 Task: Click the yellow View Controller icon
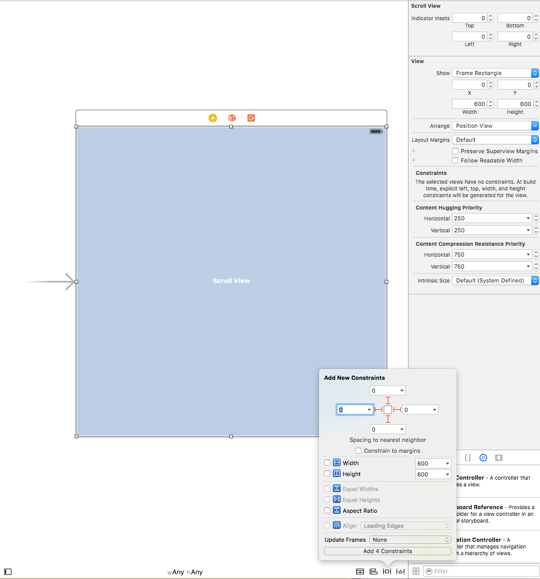213,118
